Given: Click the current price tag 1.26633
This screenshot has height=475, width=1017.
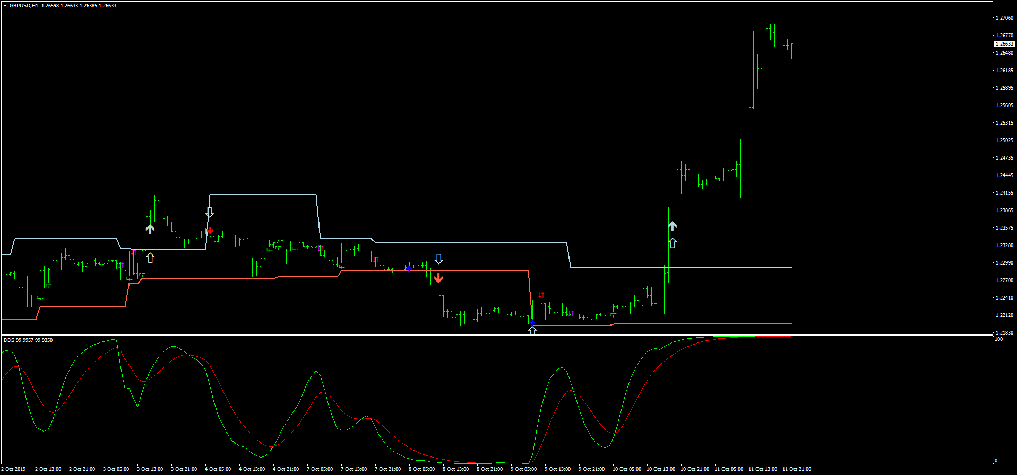Looking at the screenshot, I should pos(1004,44).
